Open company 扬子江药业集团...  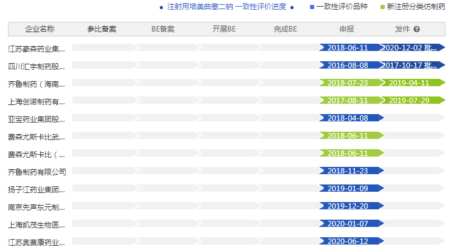pyautogui.click(x=36, y=190)
